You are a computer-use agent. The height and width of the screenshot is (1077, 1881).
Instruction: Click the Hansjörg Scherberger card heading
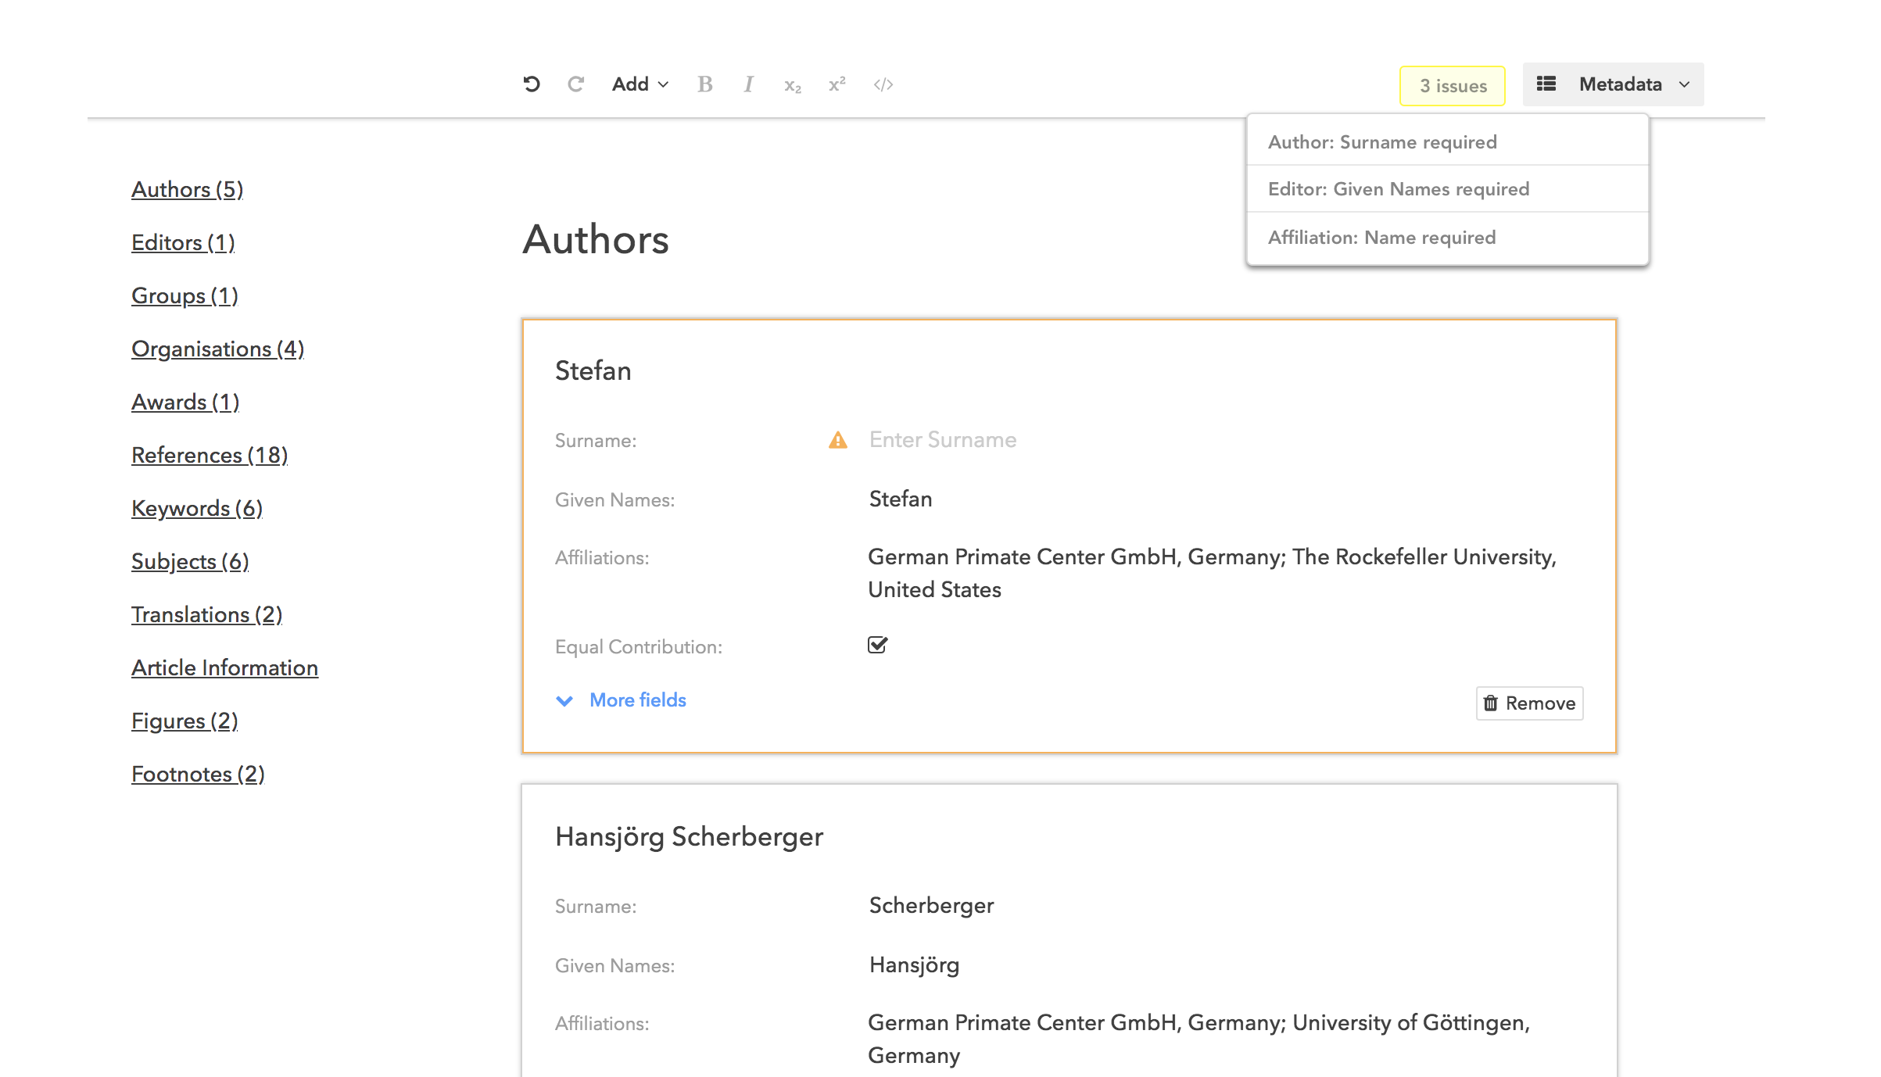(x=689, y=837)
